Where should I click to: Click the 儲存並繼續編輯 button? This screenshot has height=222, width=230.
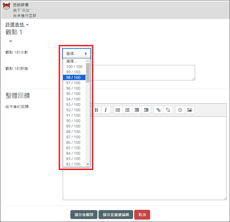pos(116,215)
